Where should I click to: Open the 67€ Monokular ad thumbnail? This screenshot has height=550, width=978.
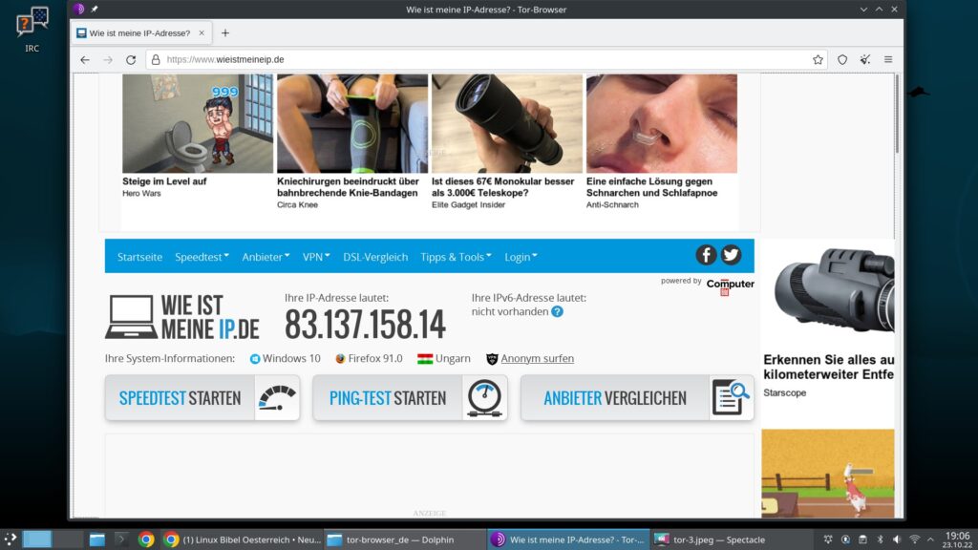coord(507,123)
